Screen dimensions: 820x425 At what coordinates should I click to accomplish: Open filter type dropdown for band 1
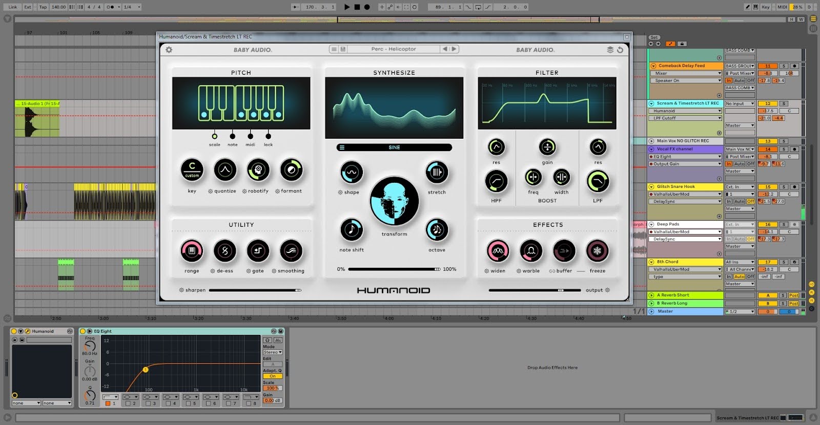pyautogui.click(x=110, y=397)
